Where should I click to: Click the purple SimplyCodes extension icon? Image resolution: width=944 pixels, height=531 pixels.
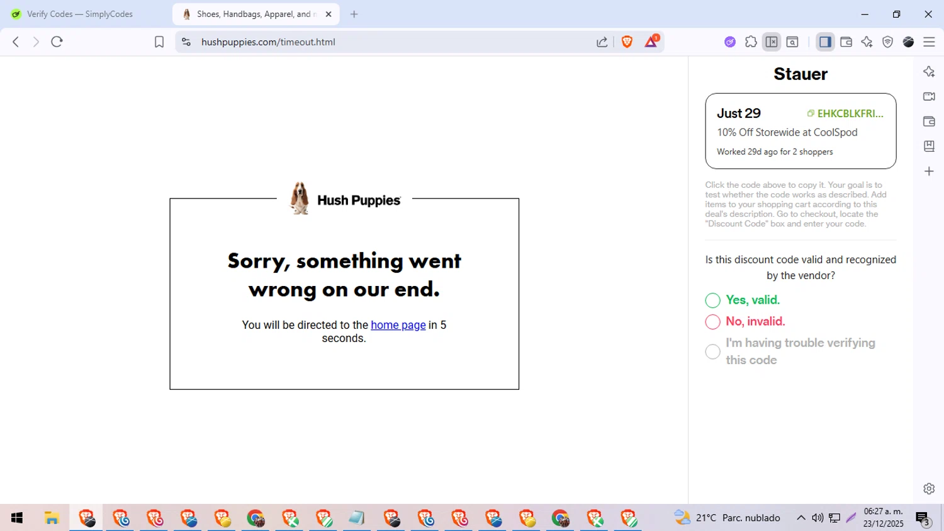click(x=730, y=42)
